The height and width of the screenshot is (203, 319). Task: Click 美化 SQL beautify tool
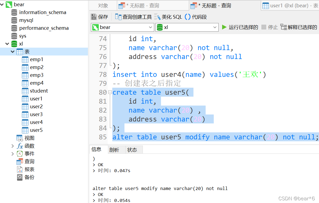click(168, 17)
